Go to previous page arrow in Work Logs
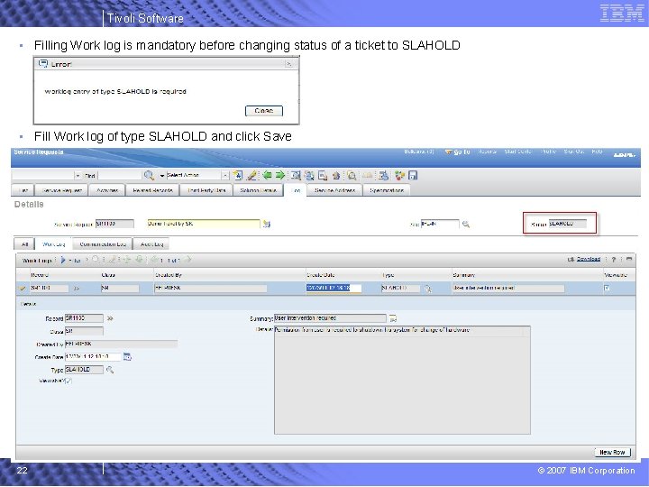Screen dimensions: 649x487 155,260
